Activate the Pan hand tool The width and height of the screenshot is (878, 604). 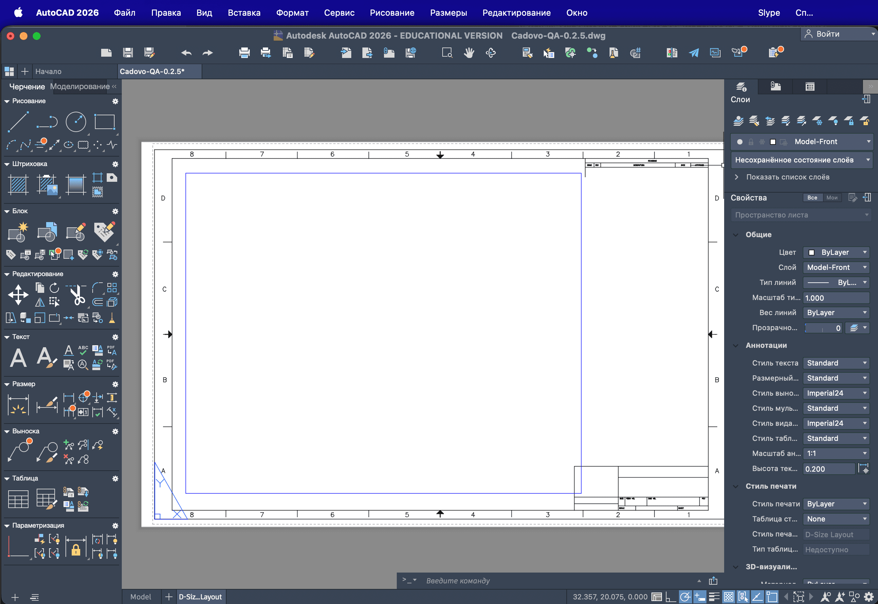click(469, 53)
